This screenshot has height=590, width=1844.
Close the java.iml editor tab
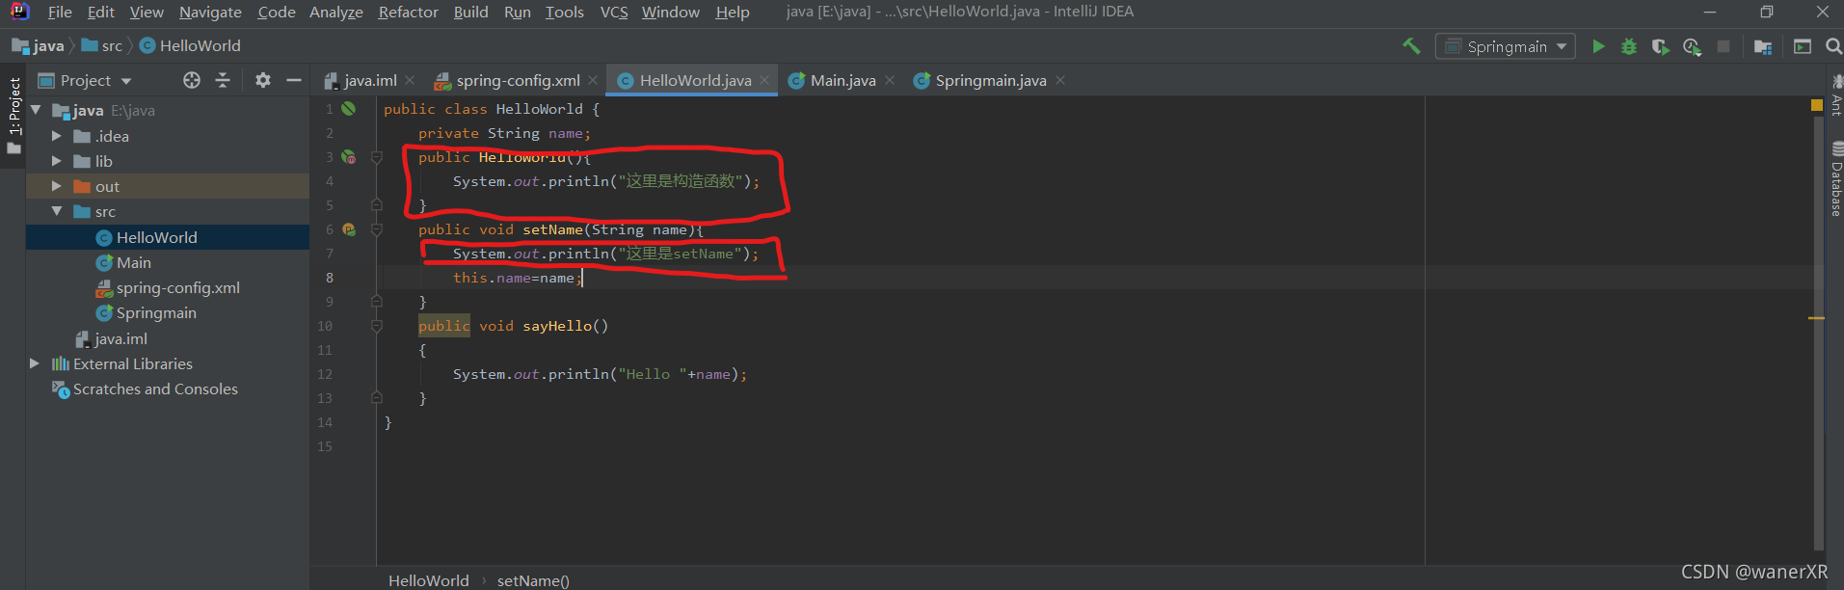point(410,80)
